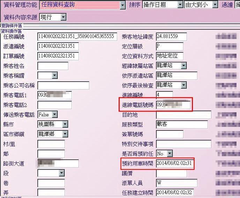Image resolution: width=240 pixels, height=198 pixels.
Task: Click the 定位層級 field showing P
Action: click(170, 46)
